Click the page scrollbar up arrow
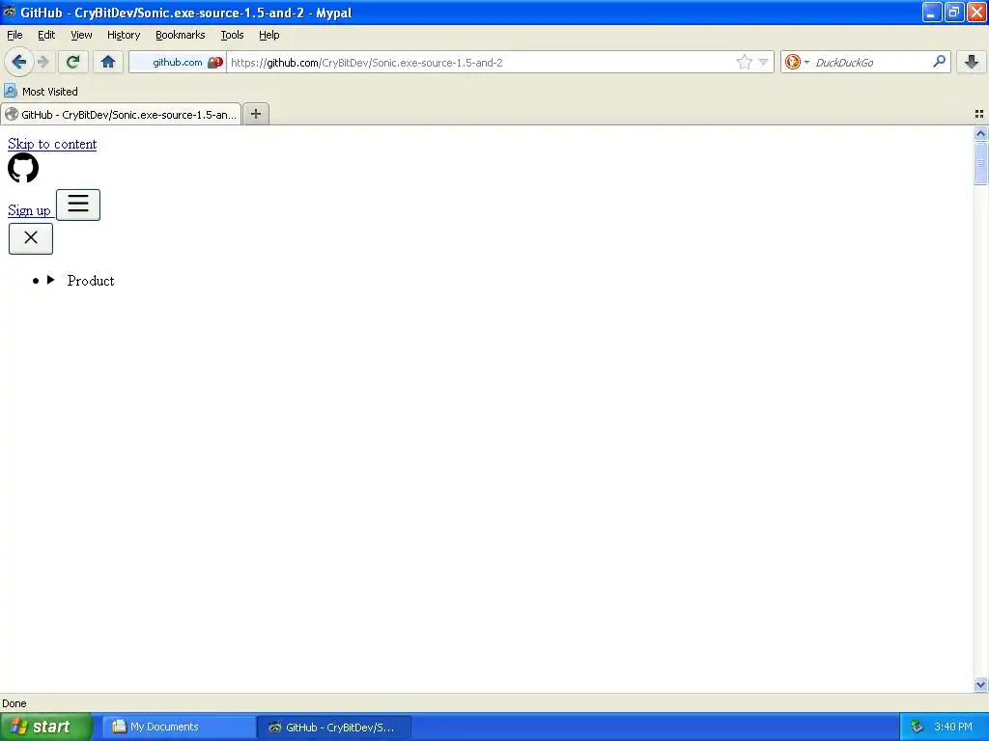 point(980,133)
